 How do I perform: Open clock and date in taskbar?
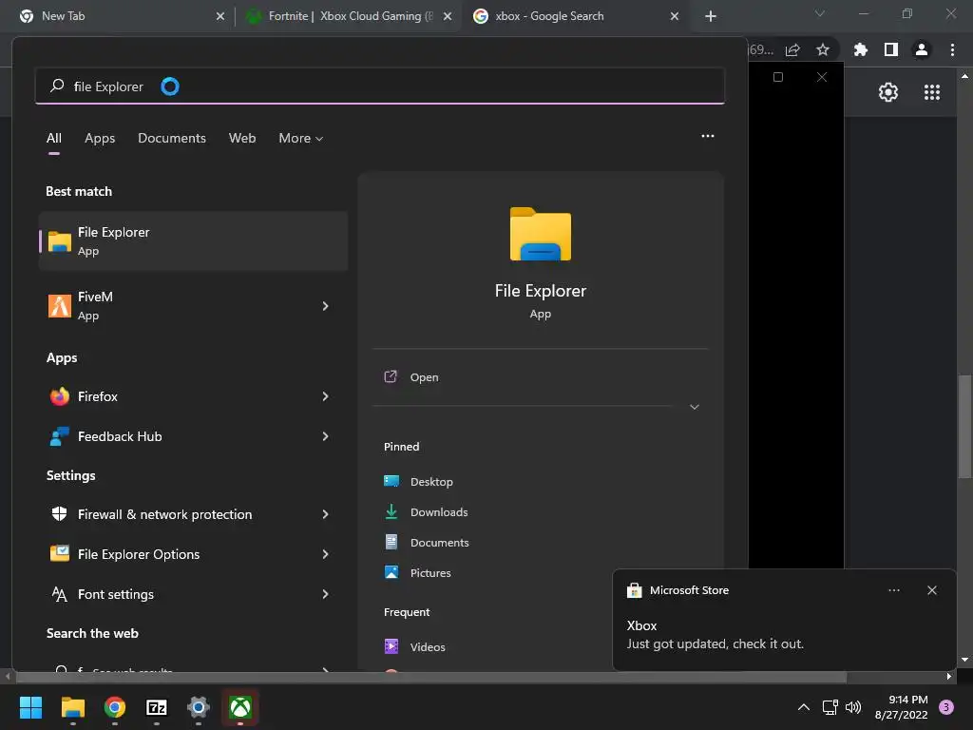click(x=901, y=707)
